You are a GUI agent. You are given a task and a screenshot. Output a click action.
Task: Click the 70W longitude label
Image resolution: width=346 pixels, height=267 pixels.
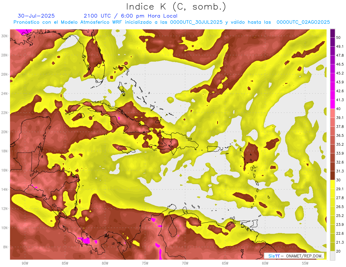(x=185, y=263)
